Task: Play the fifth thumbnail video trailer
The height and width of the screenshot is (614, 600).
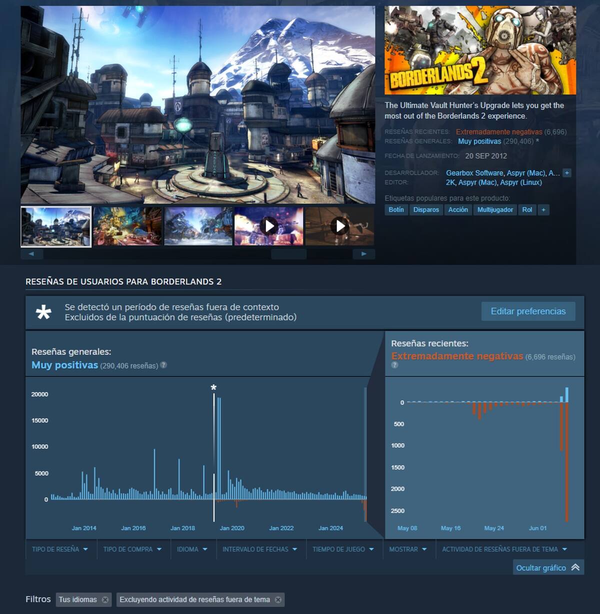Action: click(339, 227)
